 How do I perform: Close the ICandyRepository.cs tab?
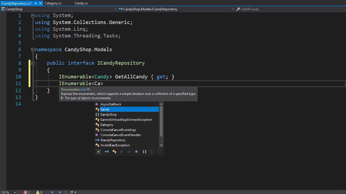[41, 3]
